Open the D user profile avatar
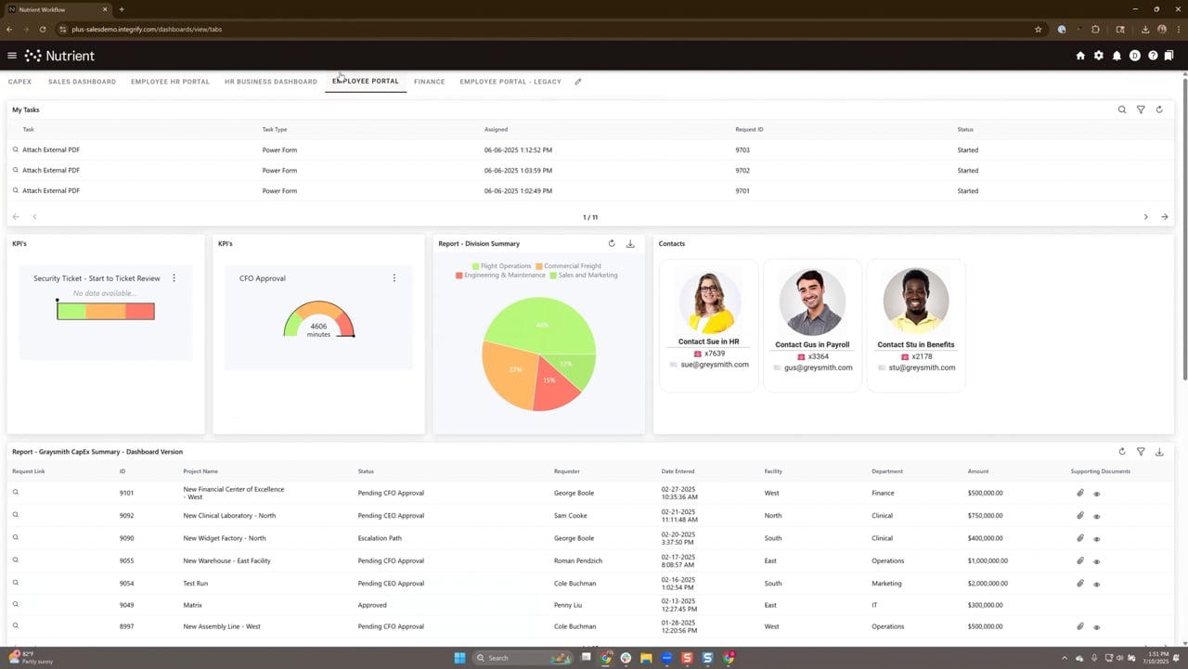 (1134, 56)
